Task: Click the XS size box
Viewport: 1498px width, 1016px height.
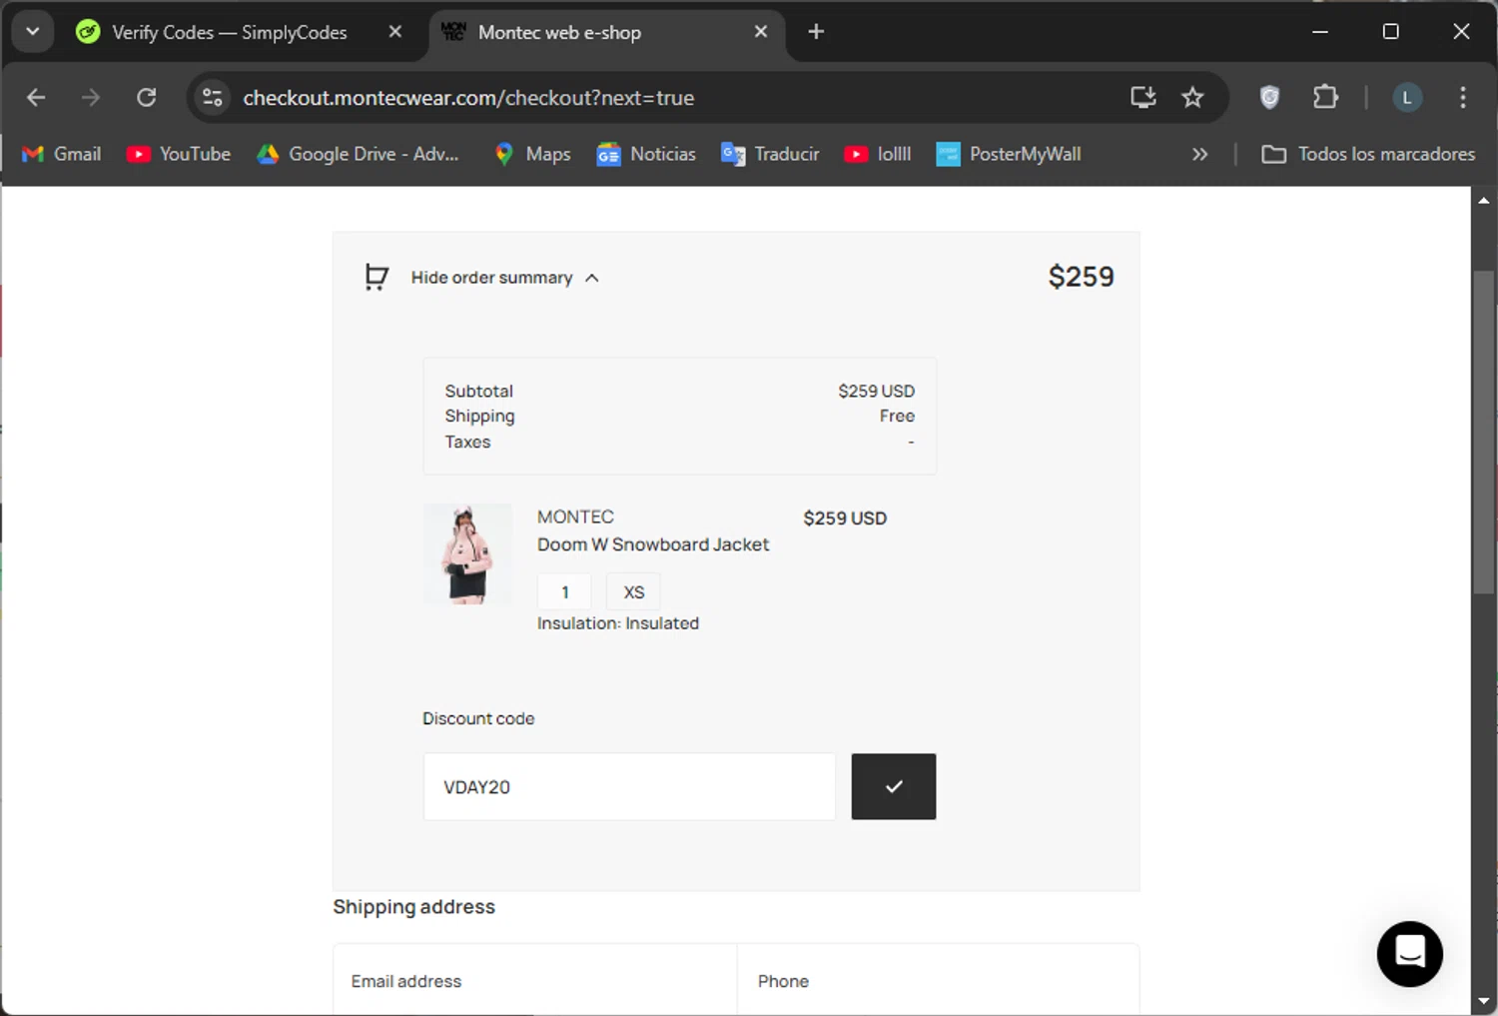Action: pyautogui.click(x=634, y=591)
